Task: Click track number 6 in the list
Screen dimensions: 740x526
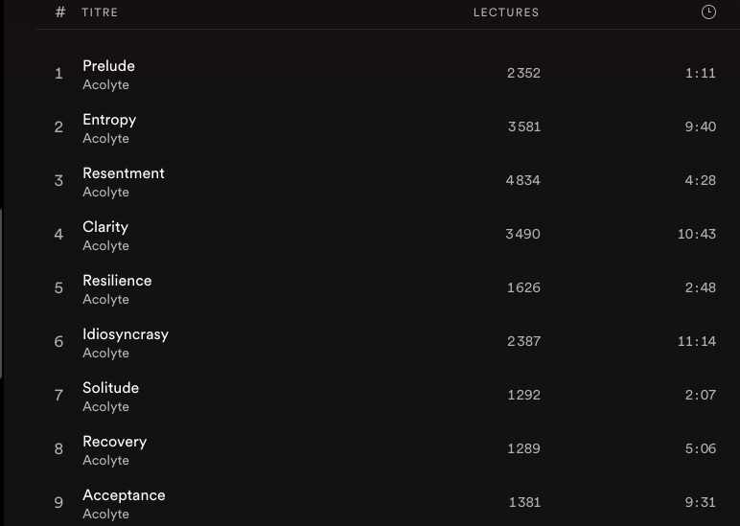Action: point(58,342)
